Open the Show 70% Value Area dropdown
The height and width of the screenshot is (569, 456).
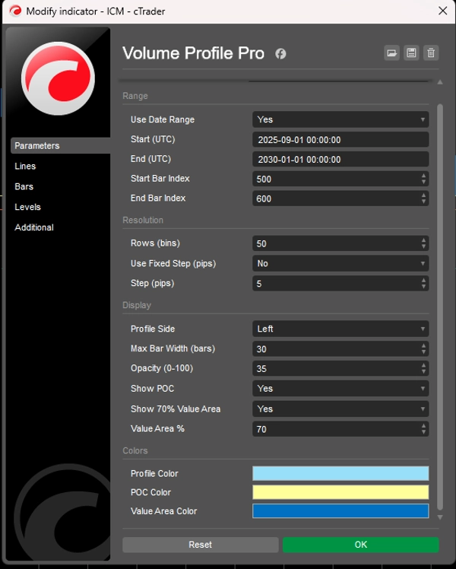pos(340,409)
